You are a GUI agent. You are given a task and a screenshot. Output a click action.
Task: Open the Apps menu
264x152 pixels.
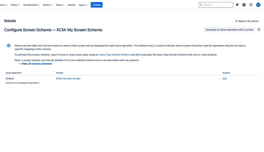pos(82,4)
